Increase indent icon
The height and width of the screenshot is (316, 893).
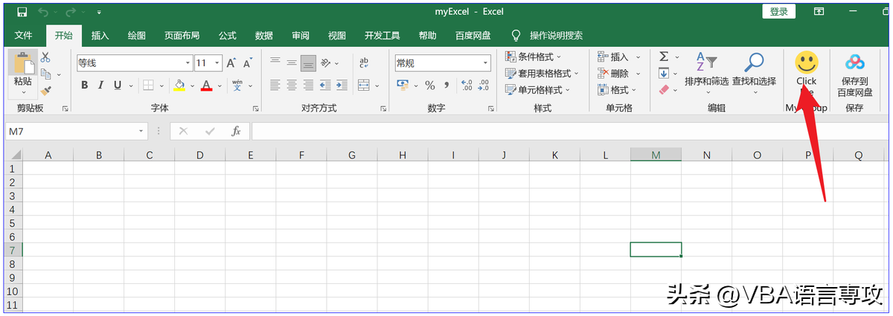pos(342,86)
